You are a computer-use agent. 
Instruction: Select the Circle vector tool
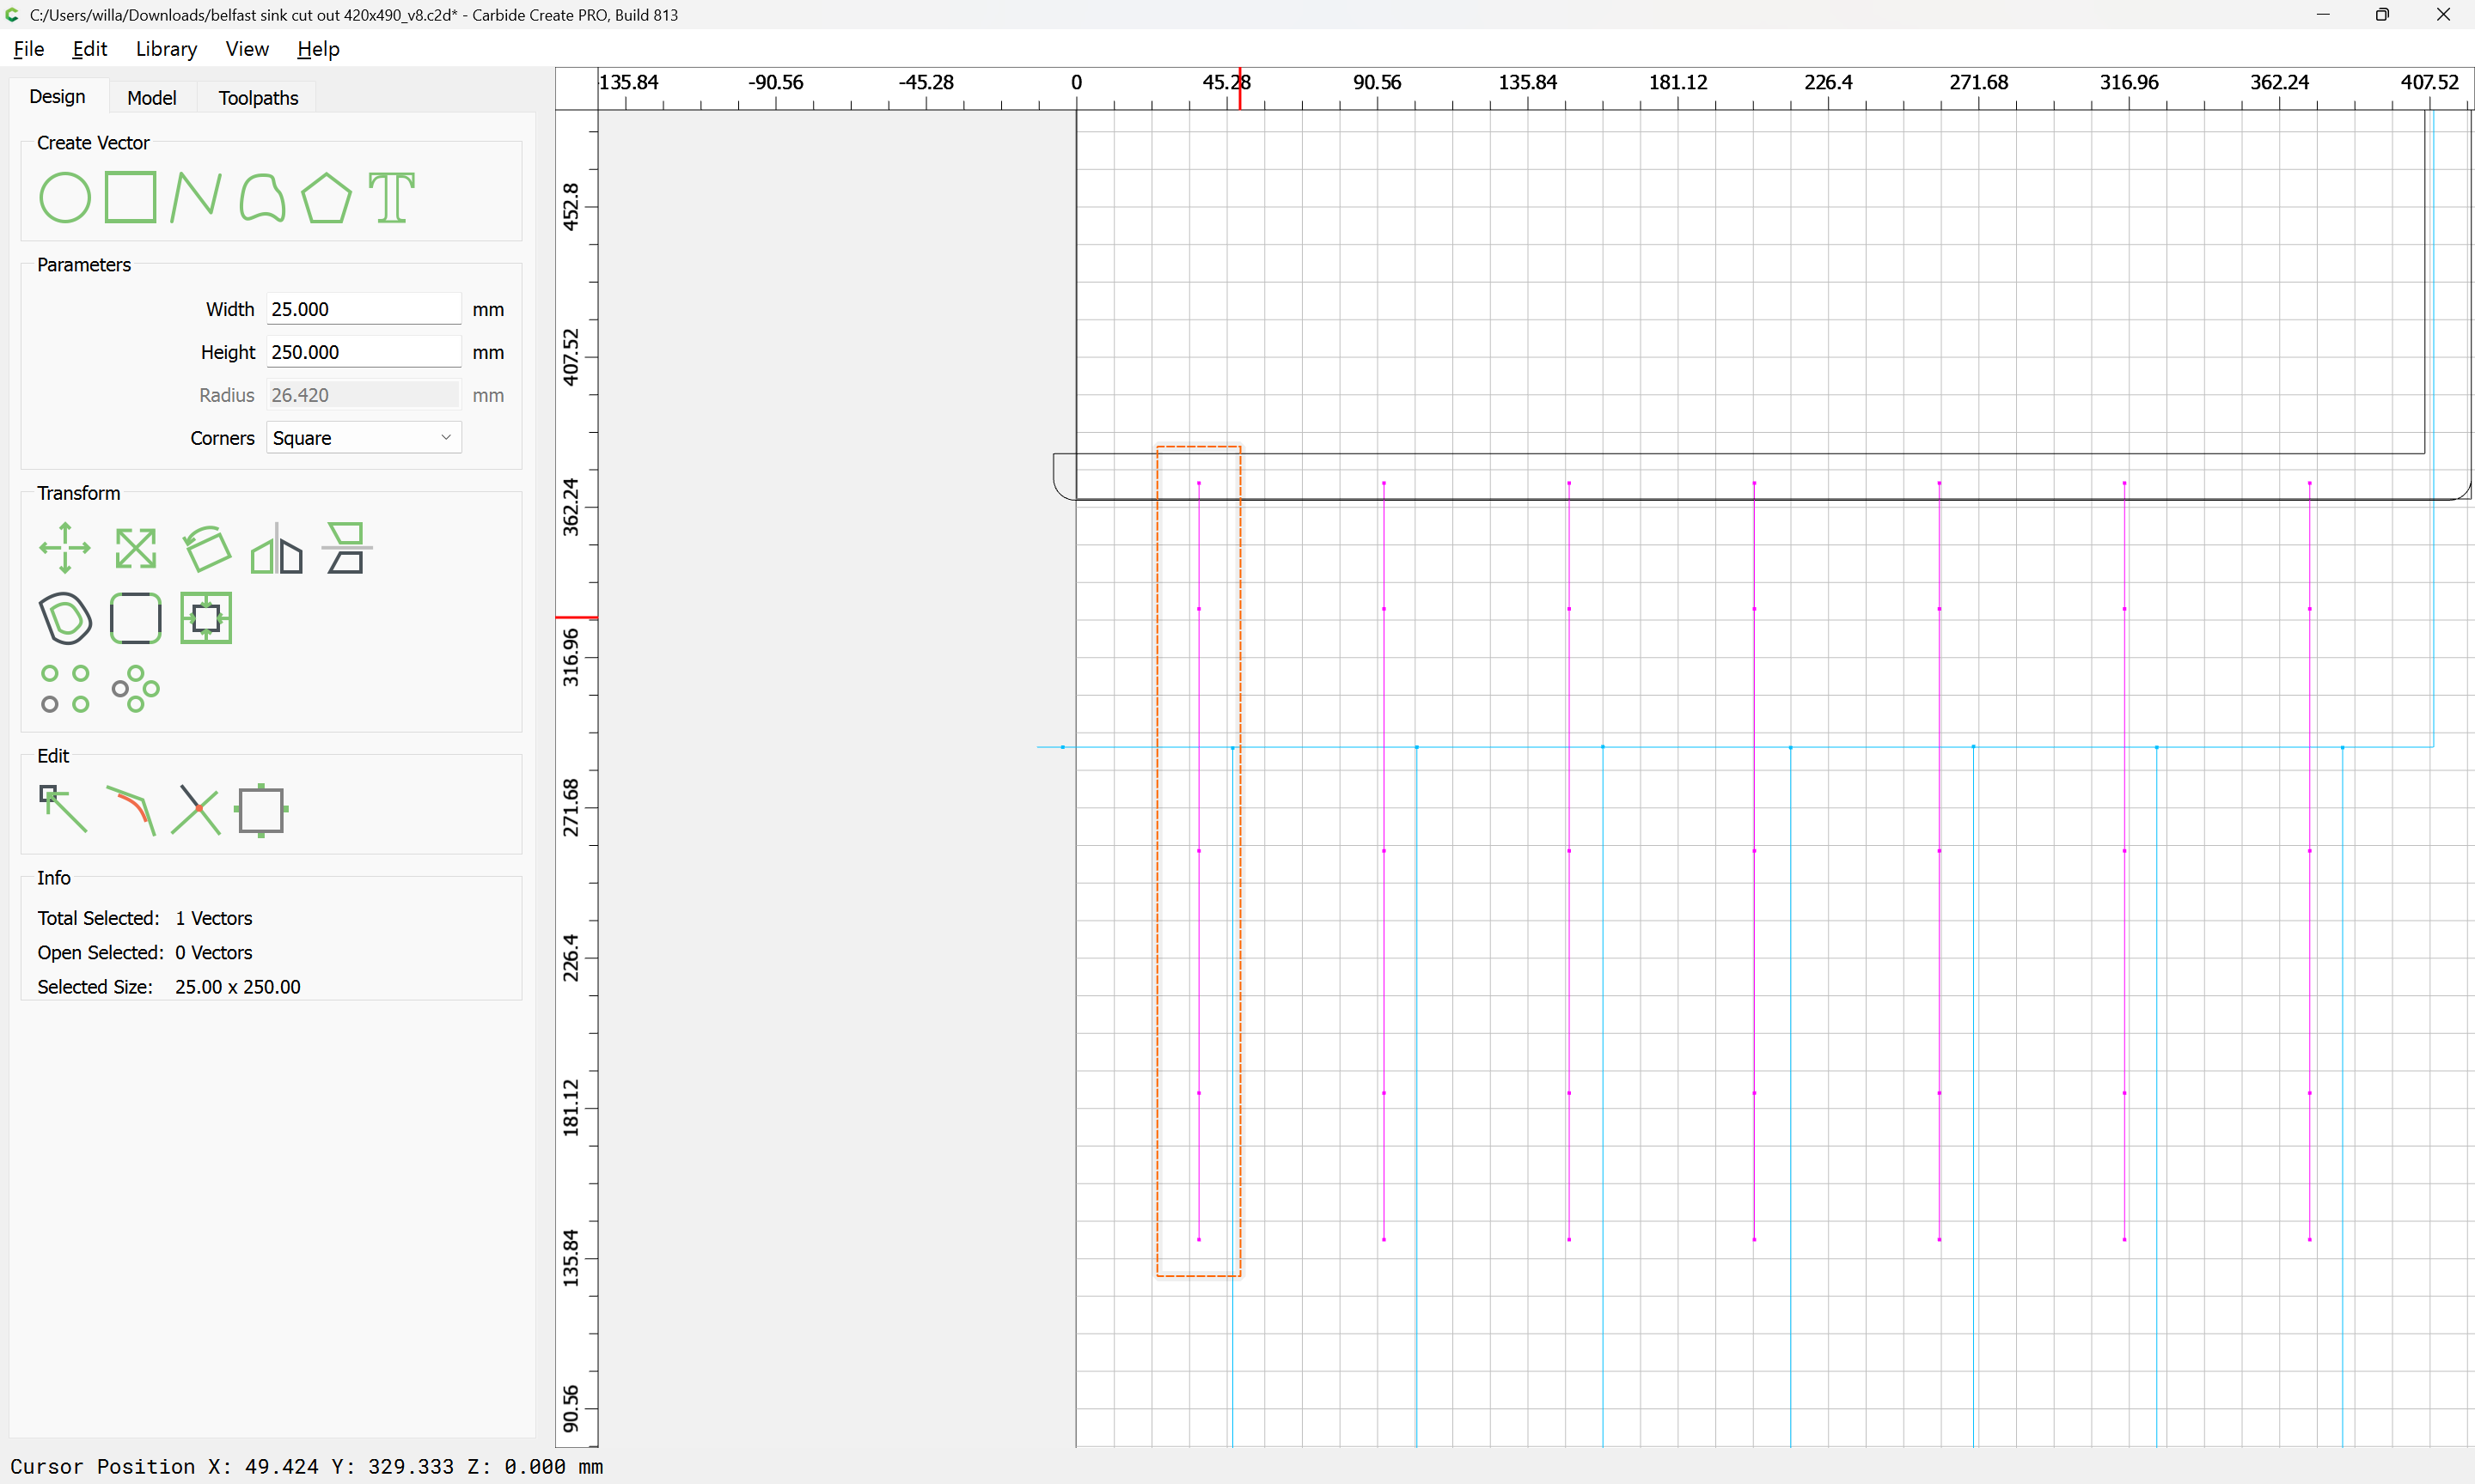point(65,197)
